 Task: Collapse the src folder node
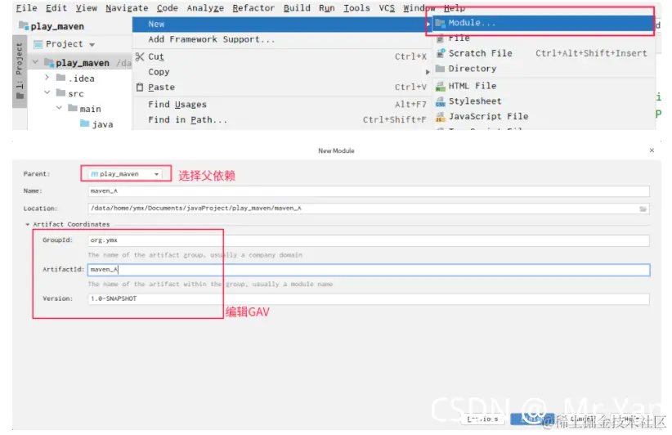(47, 92)
